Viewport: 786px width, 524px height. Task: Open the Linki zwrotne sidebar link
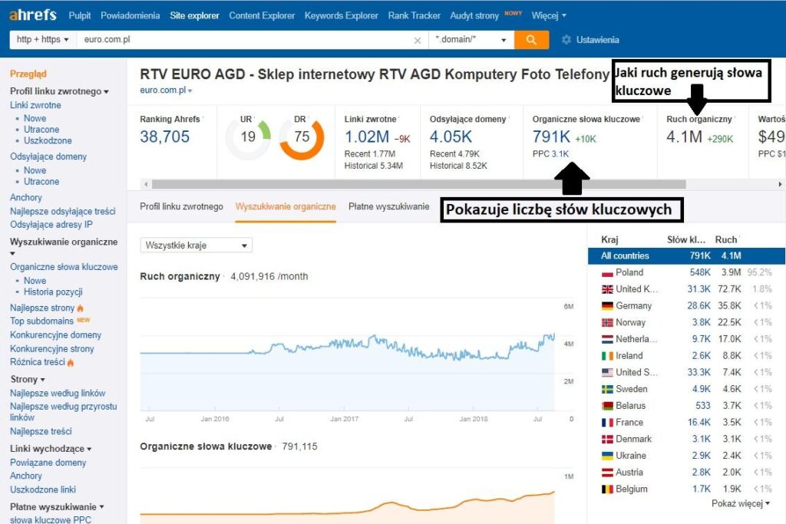tap(35, 105)
